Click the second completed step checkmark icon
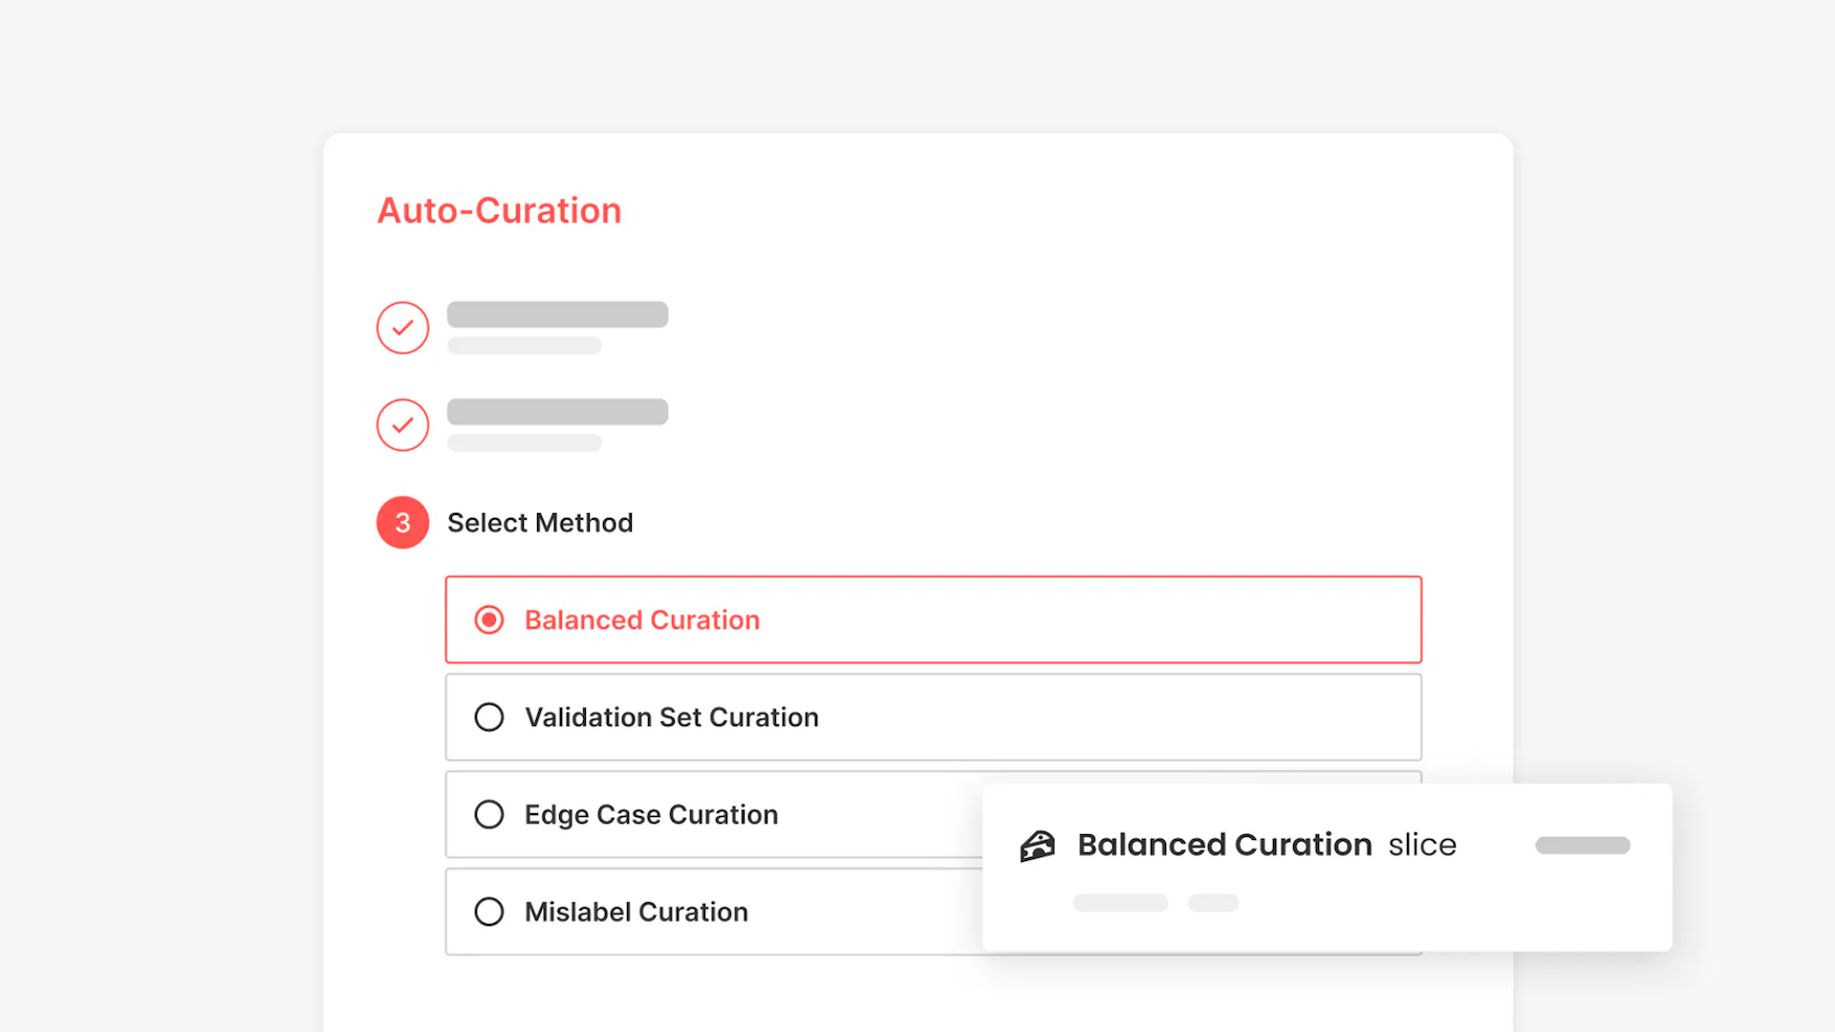The width and height of the screenshot is (1835, 1032). coord(402,425)
